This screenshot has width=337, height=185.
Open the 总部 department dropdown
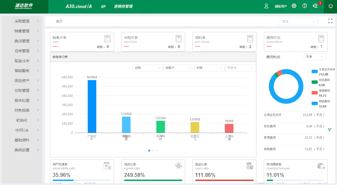(x=148, y=68)
